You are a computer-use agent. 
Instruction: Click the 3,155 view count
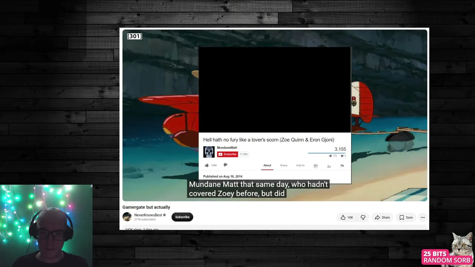340,149
